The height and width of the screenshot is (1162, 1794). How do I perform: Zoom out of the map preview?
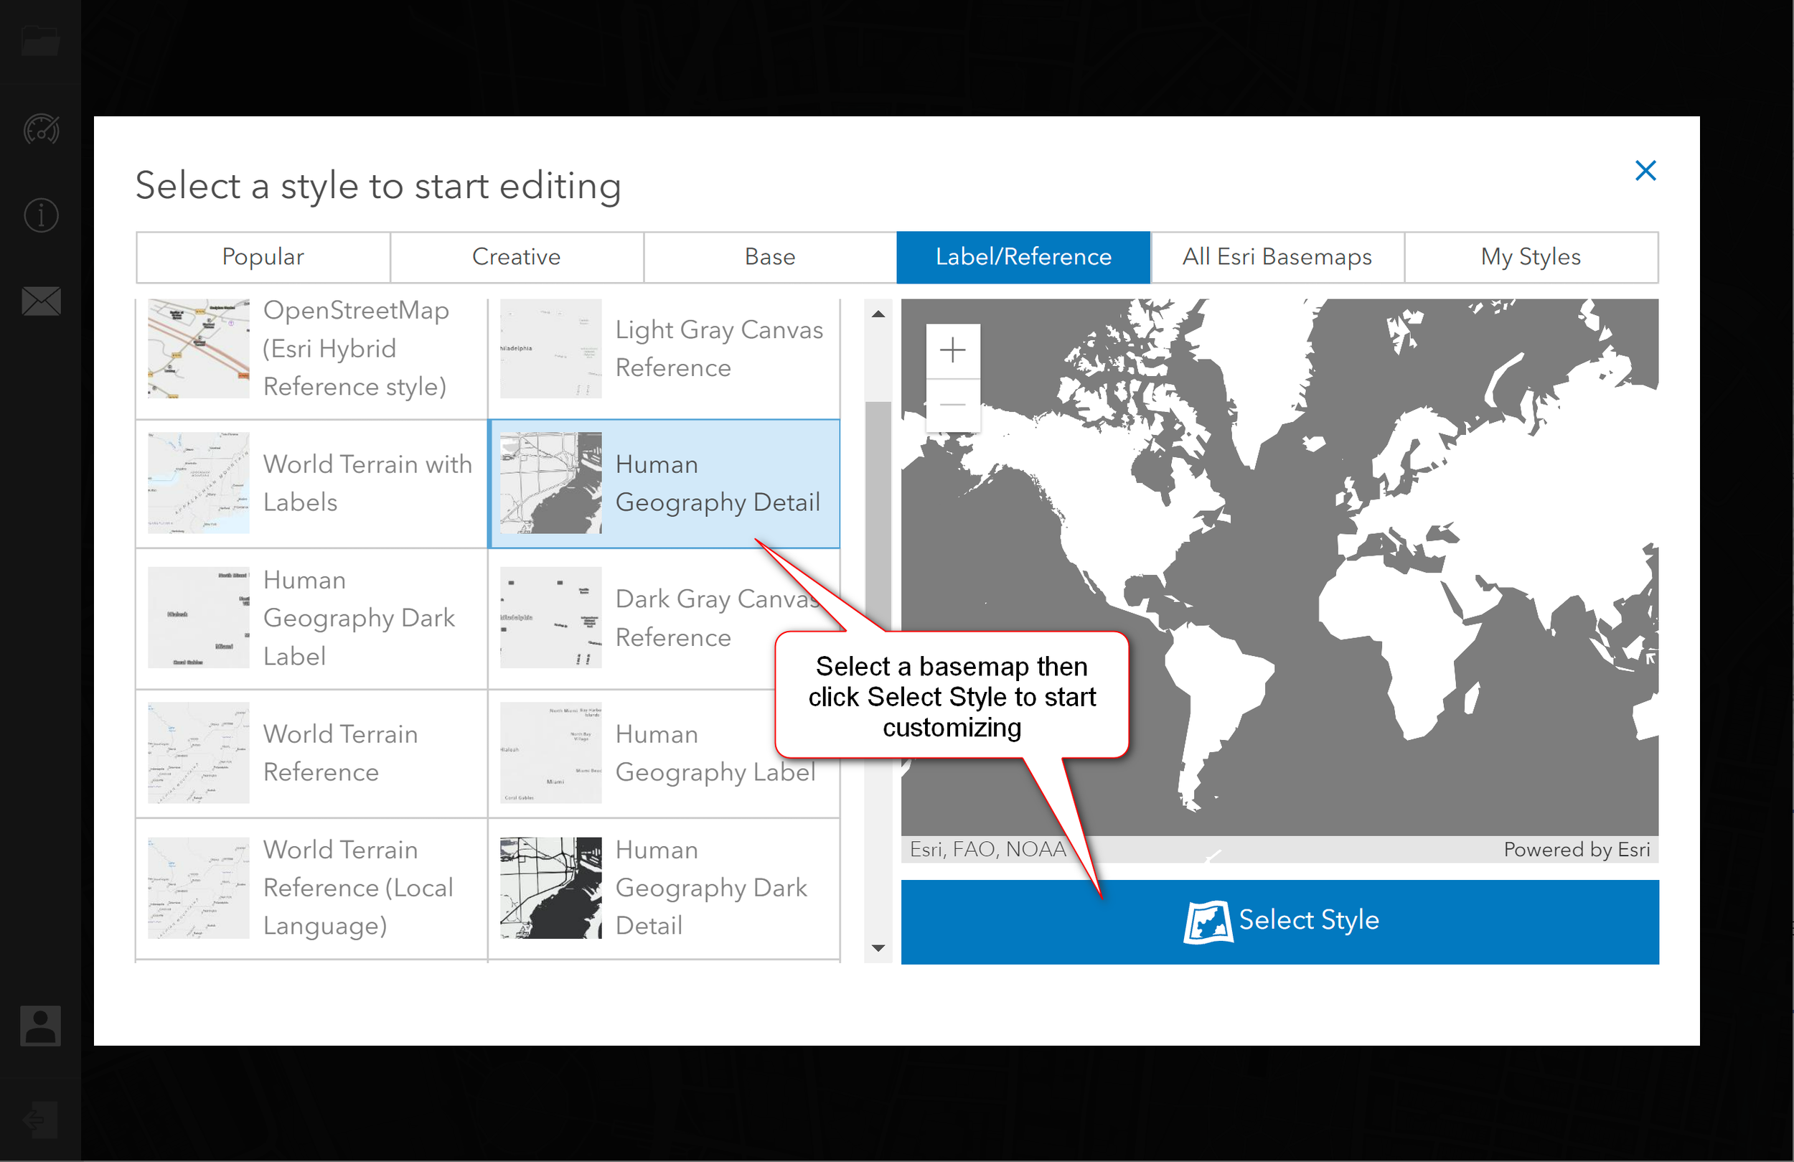[x=953, y=403]
